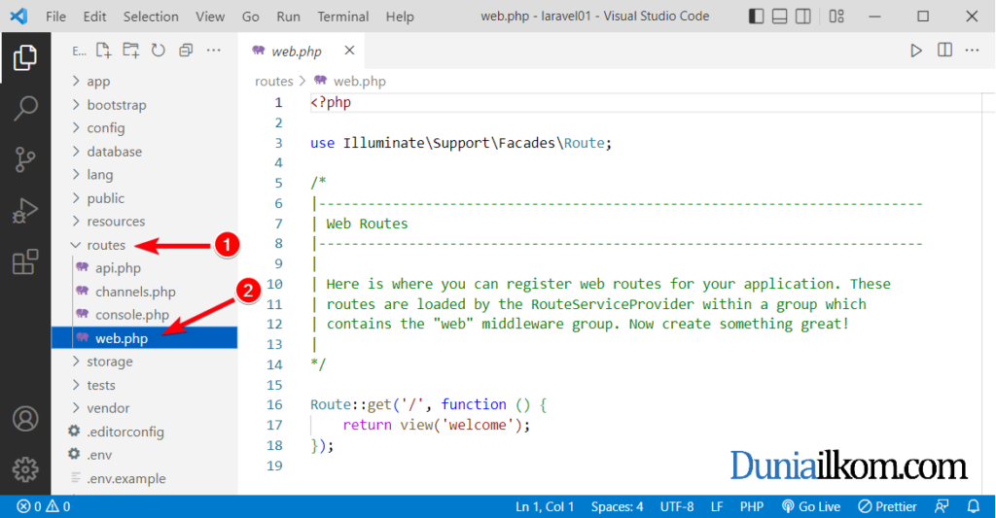This screenshot has width=996, height=518.
Task: Click the VS Code logo icon
Action: pyautogui.click(x=18, y=16)
